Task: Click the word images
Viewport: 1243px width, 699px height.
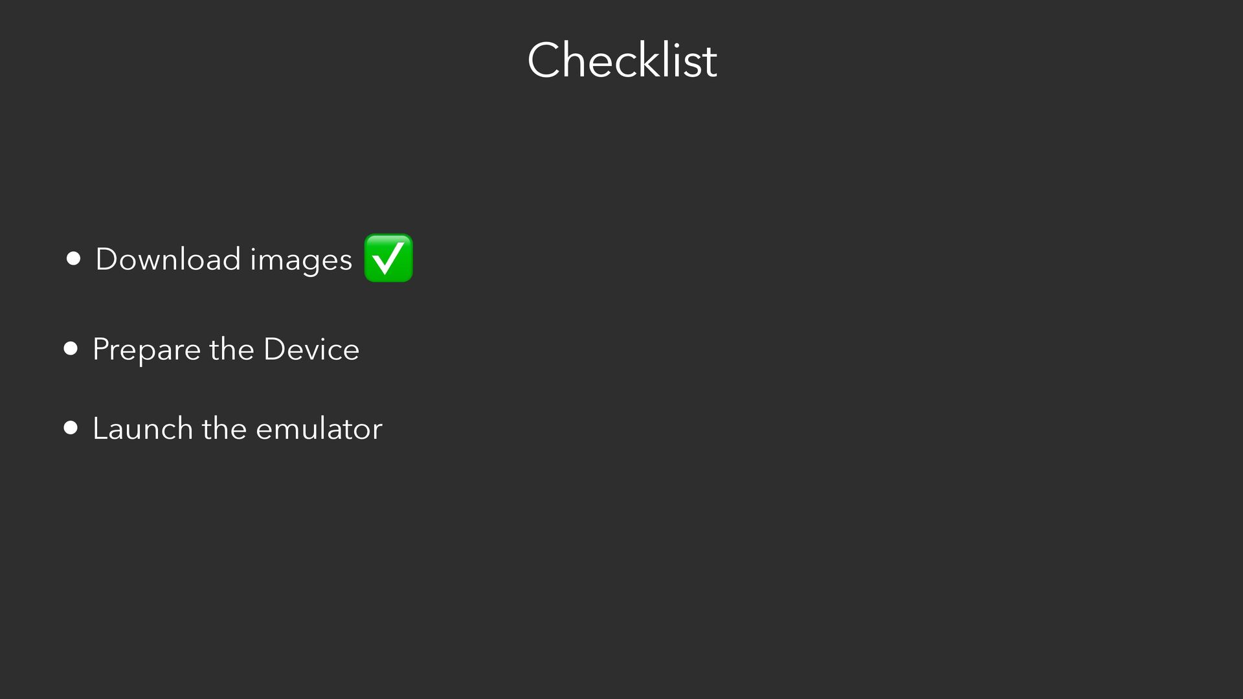Action: pyautogui.click(x=301, y=260)
